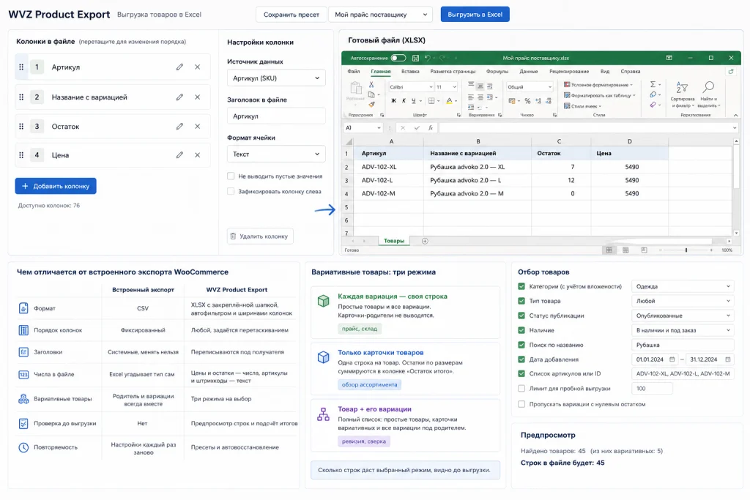750x500 pixels.
Task: Check Зафиксировать колонку слева
Action: coord(231,191)
